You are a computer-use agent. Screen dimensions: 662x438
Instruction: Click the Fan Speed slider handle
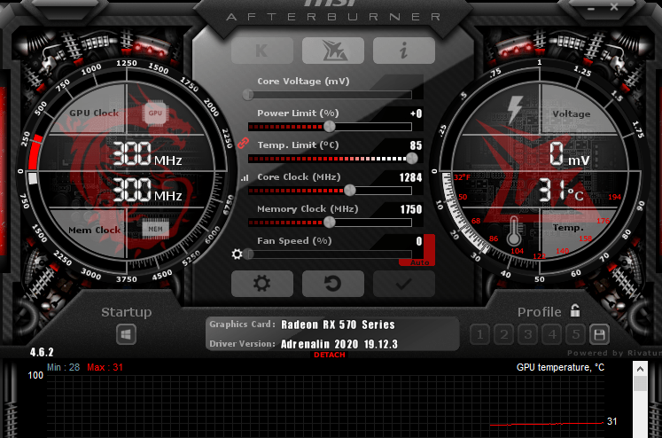248,254
